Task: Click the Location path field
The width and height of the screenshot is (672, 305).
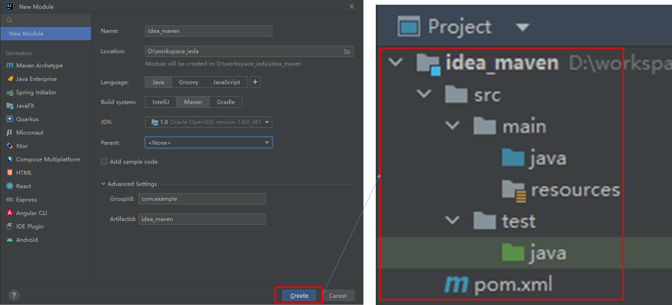Action: [x=249, y=51]
